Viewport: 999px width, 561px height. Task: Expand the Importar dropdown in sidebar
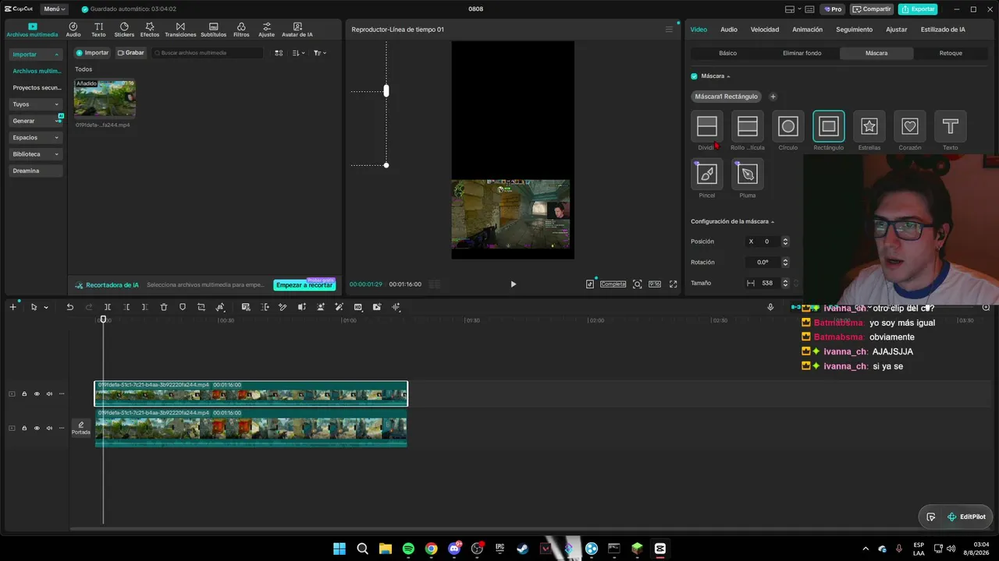point(36,55)
